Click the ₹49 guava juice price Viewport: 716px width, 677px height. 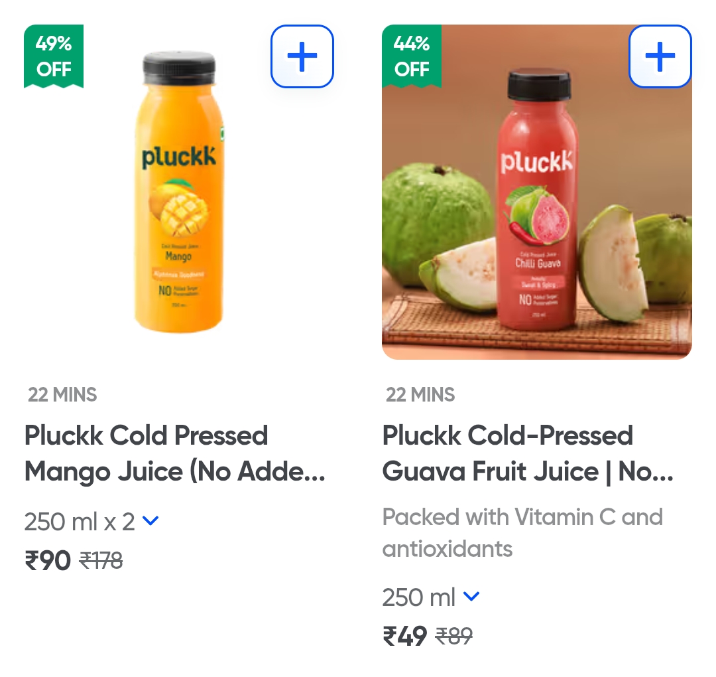[405, 637]
